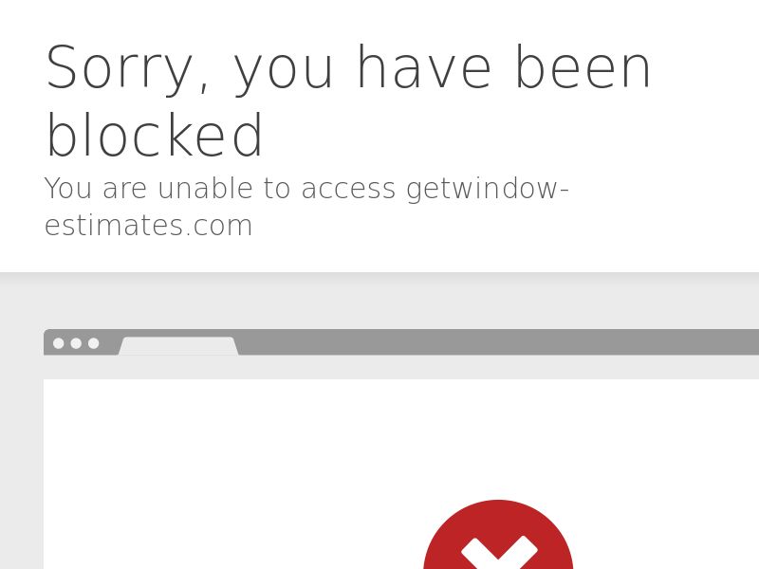Viewport: 759px width, 569px height.
Task: Click the "estimates.com" domain text
Action: tap(149, 225)
